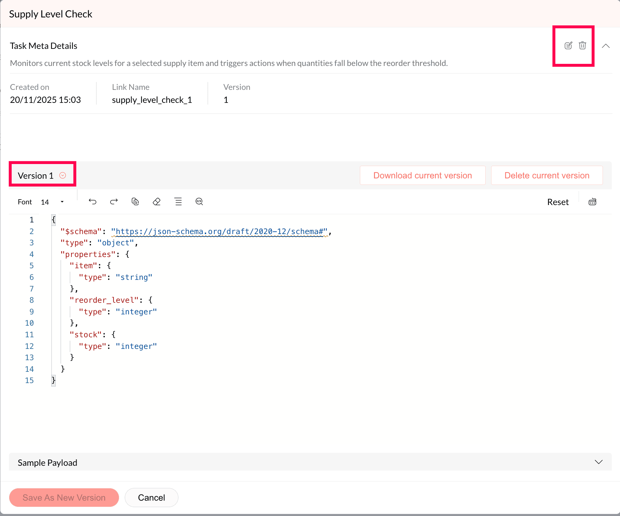Click the redo icon in editor toolbar
This screenshot has width=620, height=516.
[114, 202]
